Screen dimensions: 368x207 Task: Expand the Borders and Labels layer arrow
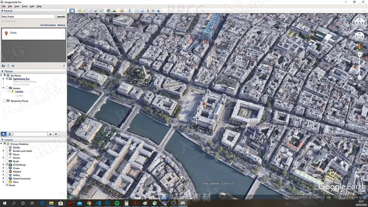pyautogui.click(x=3, y=151)
